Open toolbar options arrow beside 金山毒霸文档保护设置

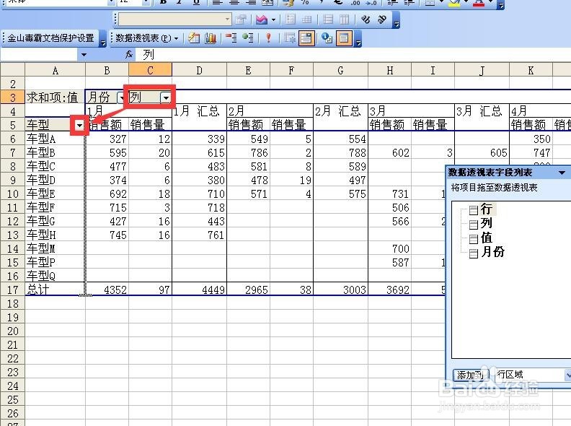tap(103, 40)
